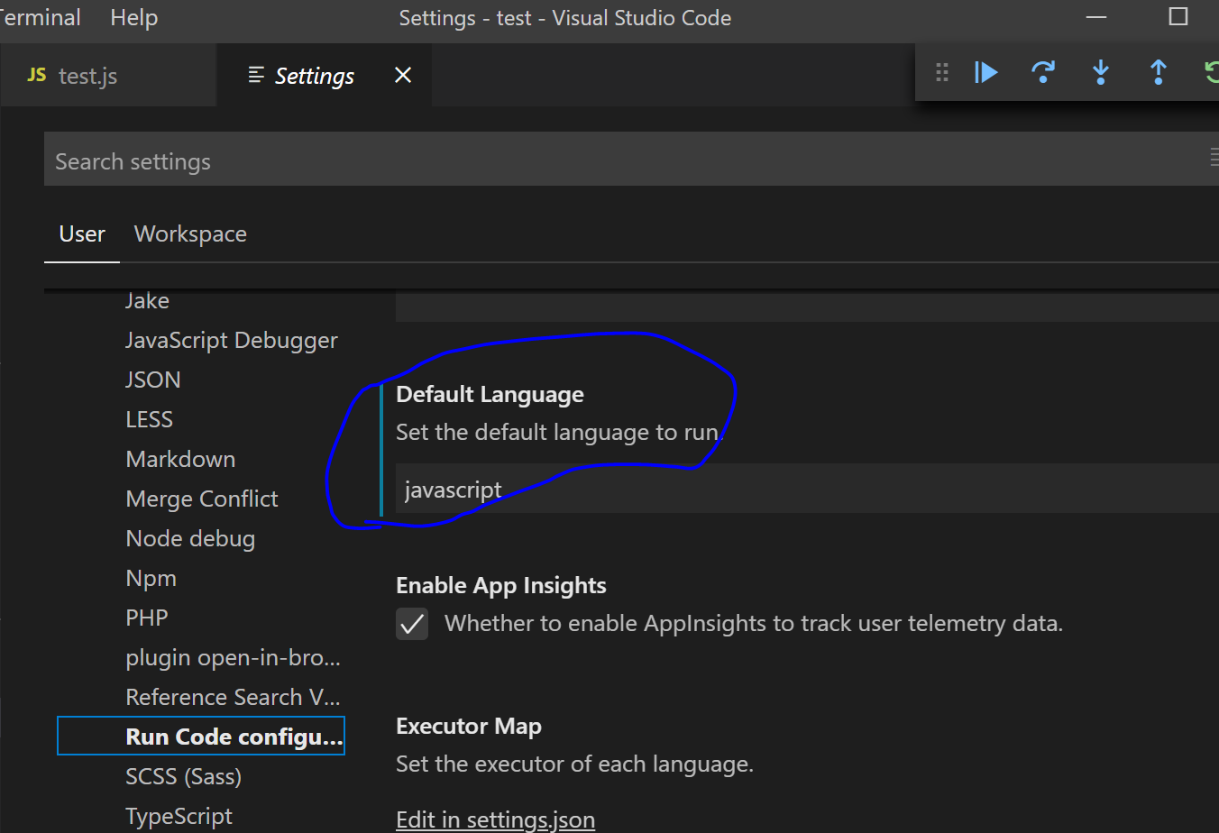This screenshot has height=833, width=1219.
Task: Open the Help menu
Action: (x=133, y=18)
